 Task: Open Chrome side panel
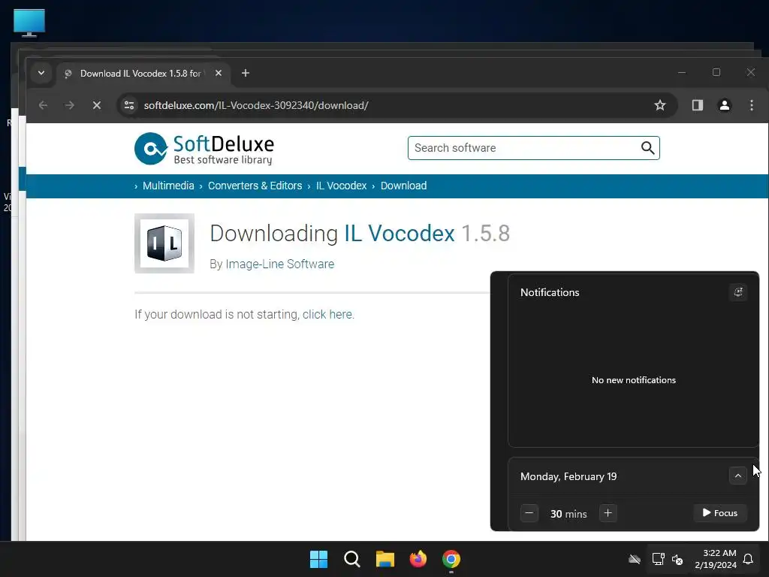[698, 105]
